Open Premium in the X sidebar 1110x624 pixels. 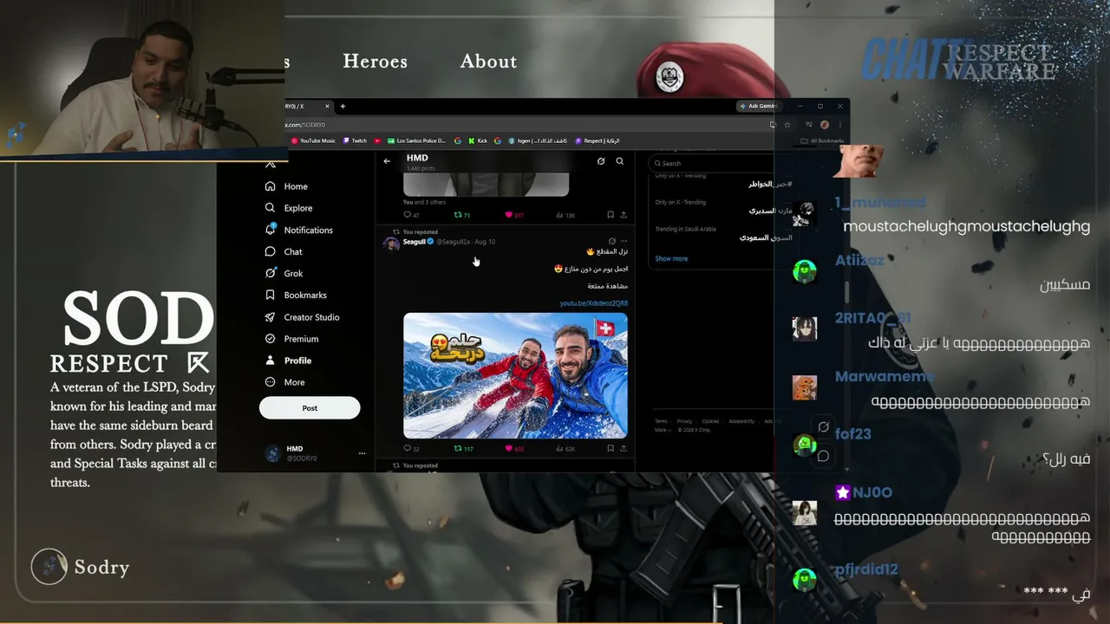[x=291, y=339]
